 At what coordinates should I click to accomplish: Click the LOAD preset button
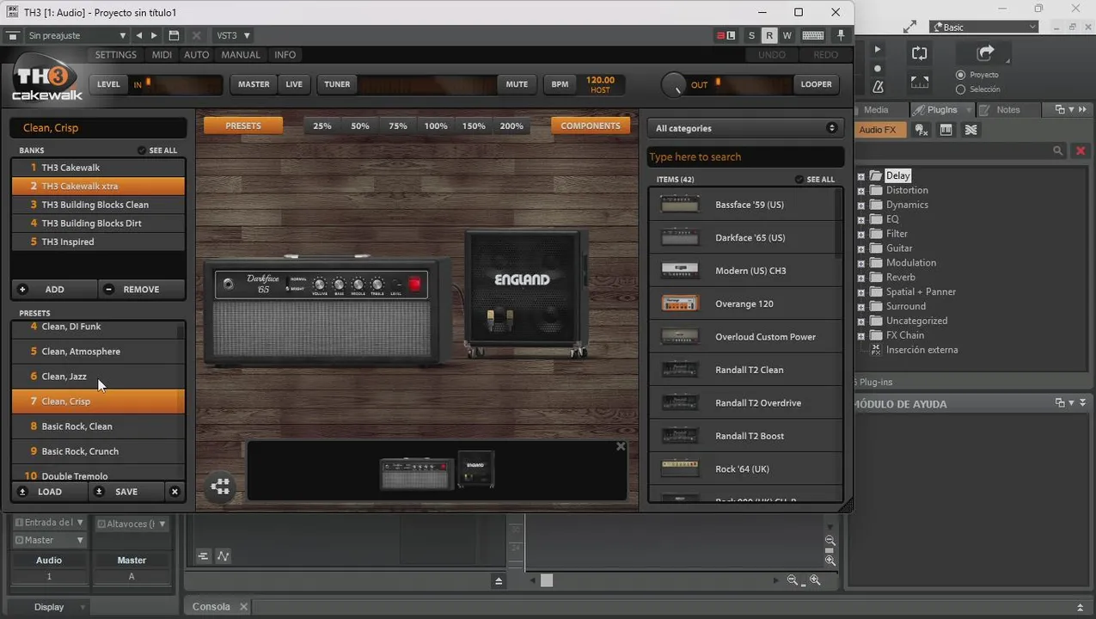[49, 492]
